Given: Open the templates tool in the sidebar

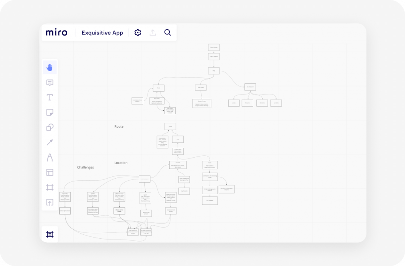Looking at the screenshot, I should pos(50,172).
